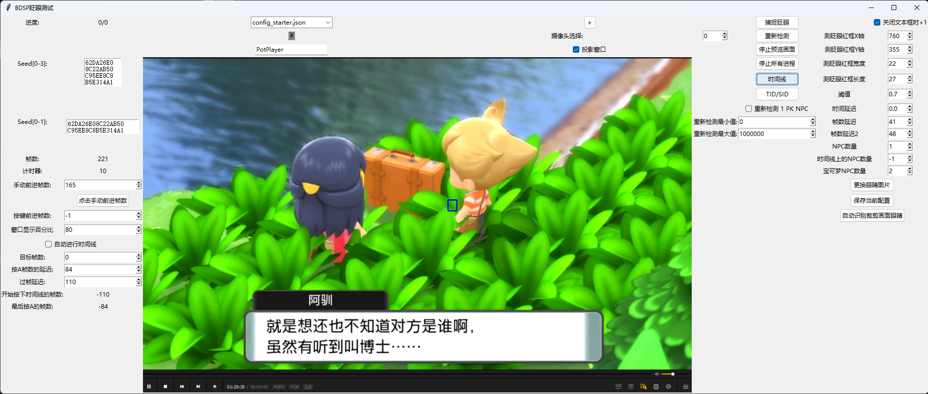Skip to the previous track in PotPlayer
Viewport: 928px width, 394px height.
pos(182,386)
